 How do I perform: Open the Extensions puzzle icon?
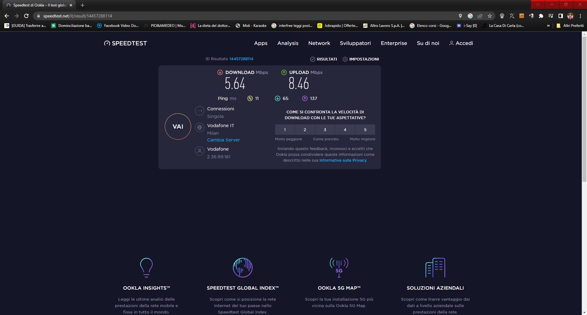pyautogui.click(x=541, y=16)
